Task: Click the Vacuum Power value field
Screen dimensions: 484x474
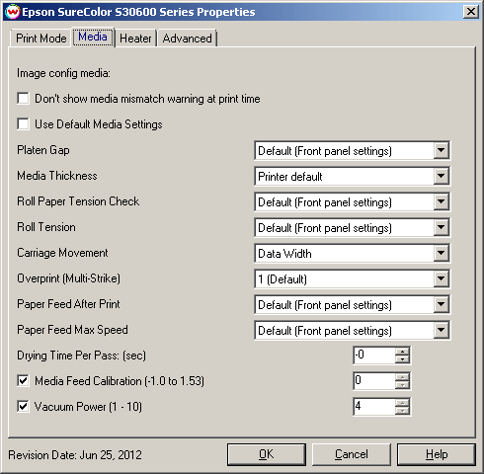Action: tap(374, 407)
